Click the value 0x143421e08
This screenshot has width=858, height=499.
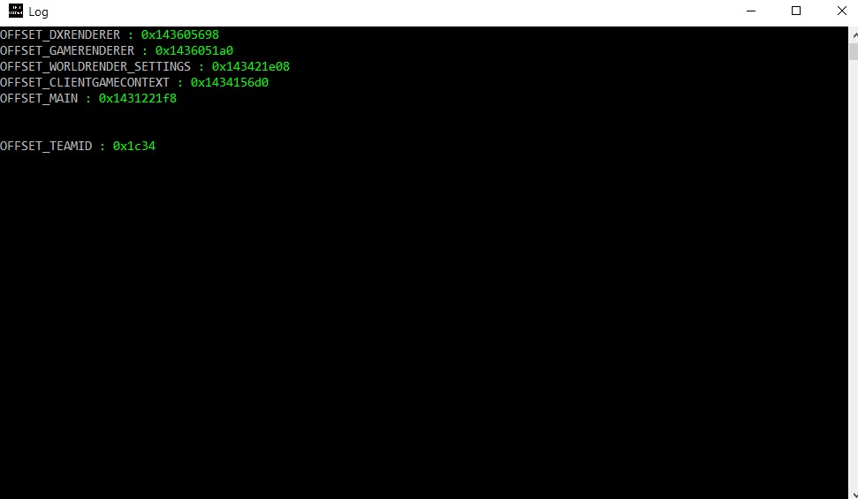(x=251, y=66)
